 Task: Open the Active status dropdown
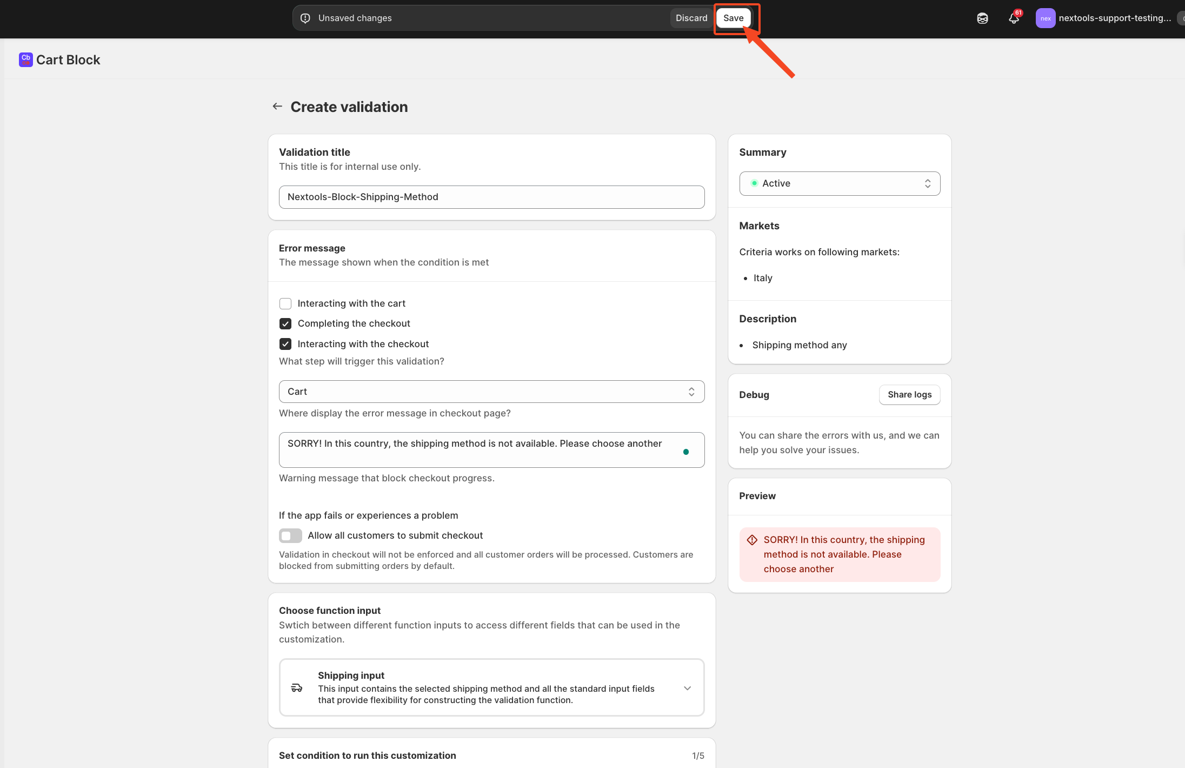(840, 183)
